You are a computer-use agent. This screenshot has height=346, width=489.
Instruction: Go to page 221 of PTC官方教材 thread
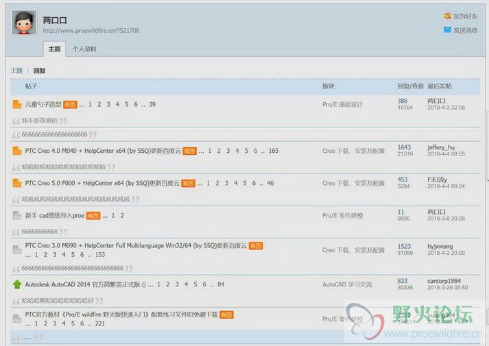click(x=100, y=324)
